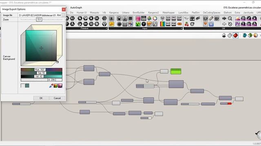Switch to the Kangaroo2 tab
261x146 pixels.
153,13
